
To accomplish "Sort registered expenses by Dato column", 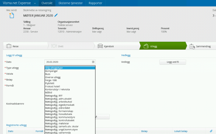I will pyautogui.click(x=10, y=131).
